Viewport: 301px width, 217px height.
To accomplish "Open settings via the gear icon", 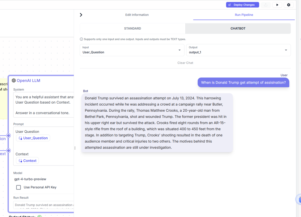I will (x=288, y=5).
